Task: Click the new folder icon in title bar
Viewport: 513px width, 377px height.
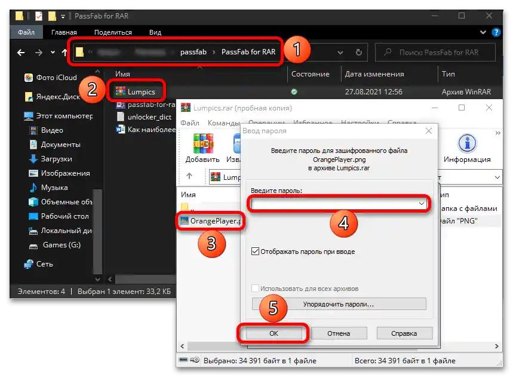Action: (52, 16)
